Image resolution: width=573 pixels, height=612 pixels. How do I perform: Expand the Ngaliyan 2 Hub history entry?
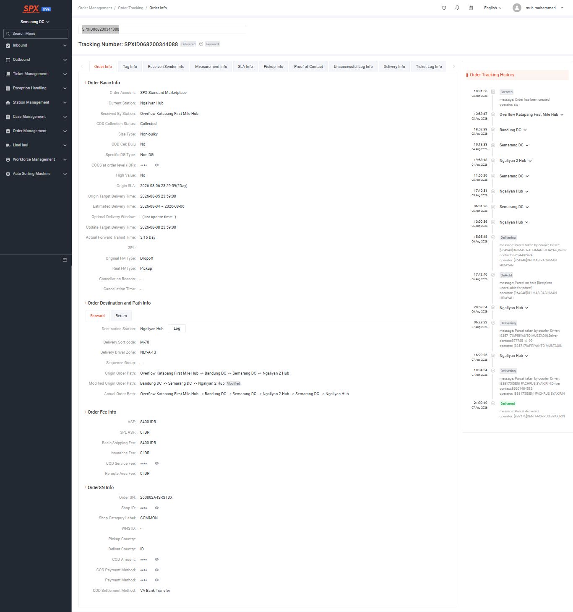[530, 161]
